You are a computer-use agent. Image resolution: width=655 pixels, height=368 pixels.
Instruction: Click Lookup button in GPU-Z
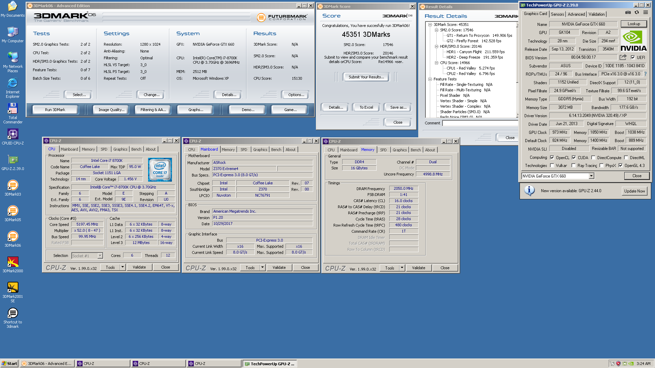(x=634, y=24)
